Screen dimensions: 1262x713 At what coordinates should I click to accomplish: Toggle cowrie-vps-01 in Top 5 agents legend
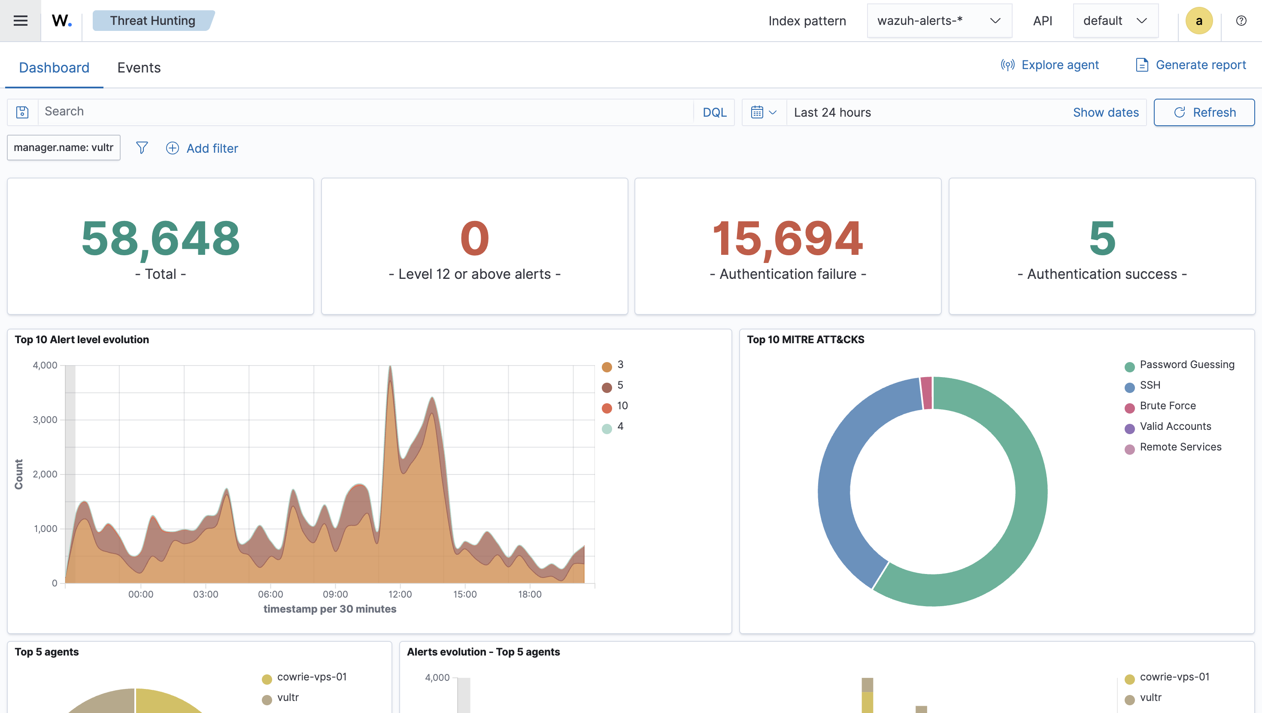(x=312, y=677)
